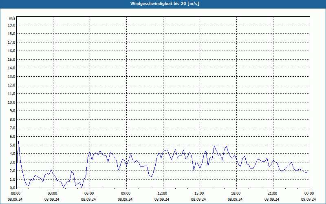Click the '9,0' y-axis value
The image size is (326, 204).
(12, 111)
